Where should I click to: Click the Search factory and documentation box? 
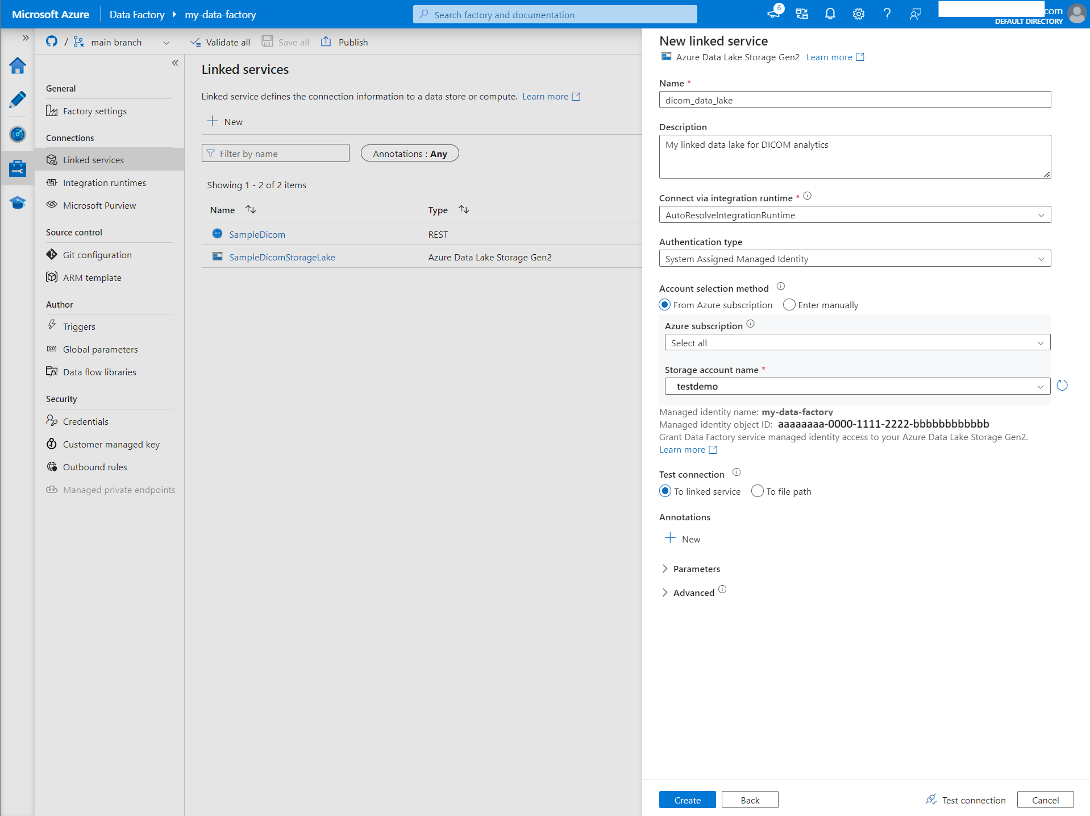555,14
